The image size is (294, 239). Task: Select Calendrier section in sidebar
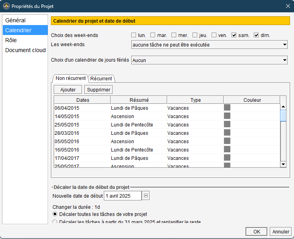point(25,30)
